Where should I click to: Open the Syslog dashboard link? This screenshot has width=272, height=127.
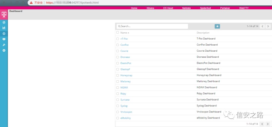click(124, 106)
